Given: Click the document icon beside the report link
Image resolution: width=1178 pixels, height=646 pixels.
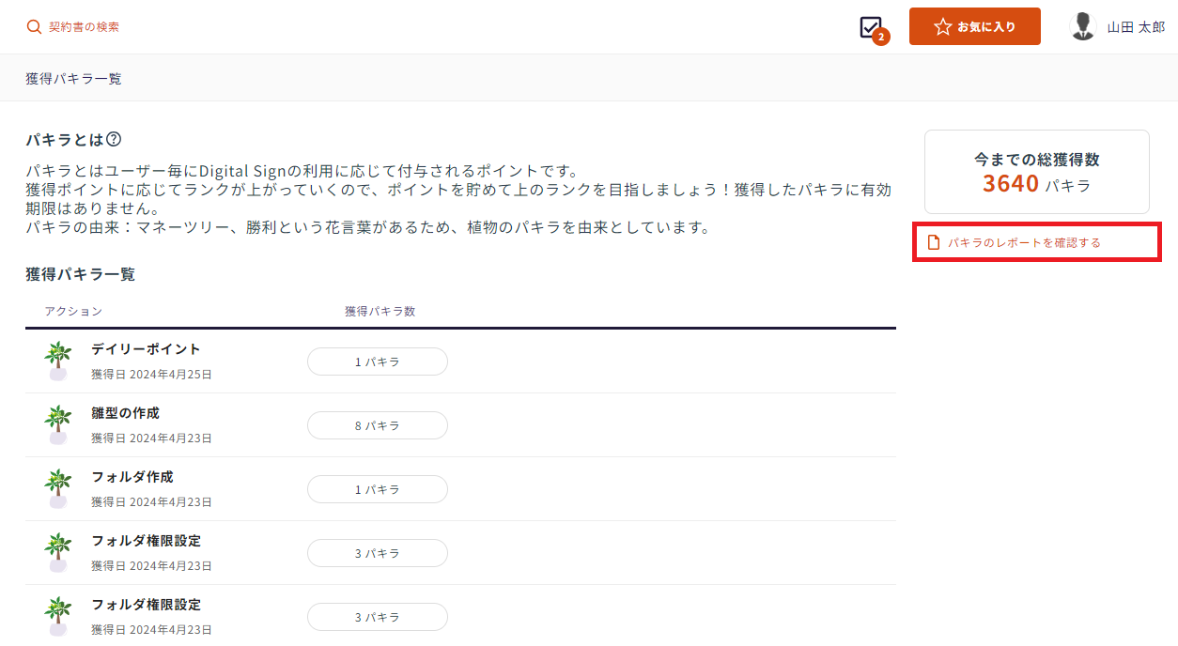Looking at the screenshot, I should [x=934, y=242].
